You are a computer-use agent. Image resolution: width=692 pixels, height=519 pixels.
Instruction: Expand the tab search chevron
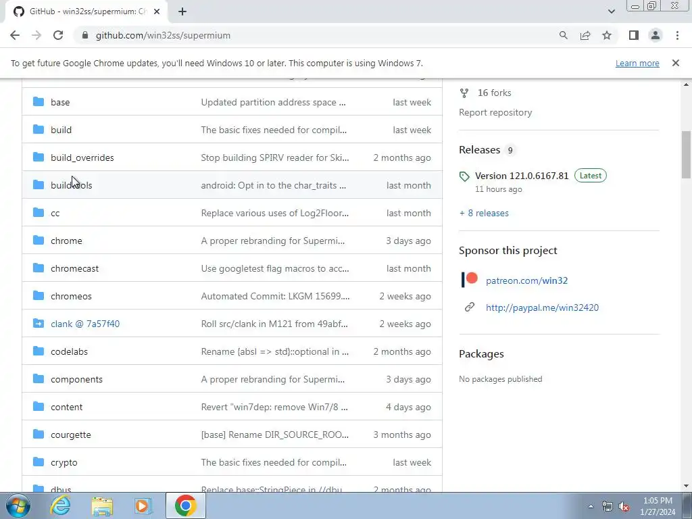pyautogui.click(x=611, y=11)
